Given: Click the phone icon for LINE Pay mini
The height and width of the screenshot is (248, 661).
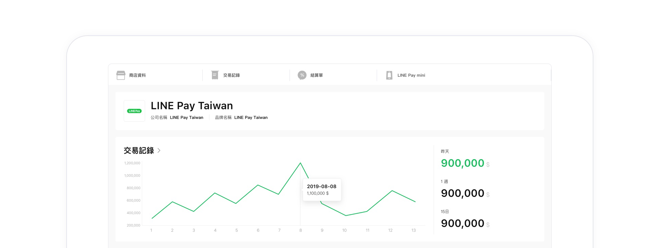Looking at the screenshot, I should click(x=389, y=75).
